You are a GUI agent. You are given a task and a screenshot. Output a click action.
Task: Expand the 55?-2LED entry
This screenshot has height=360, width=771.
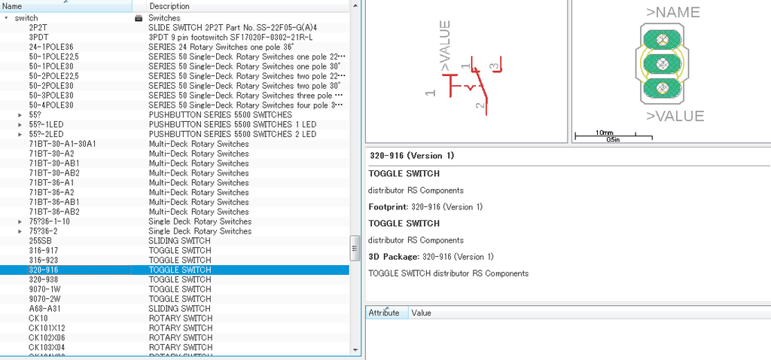[x=20, y=134]
